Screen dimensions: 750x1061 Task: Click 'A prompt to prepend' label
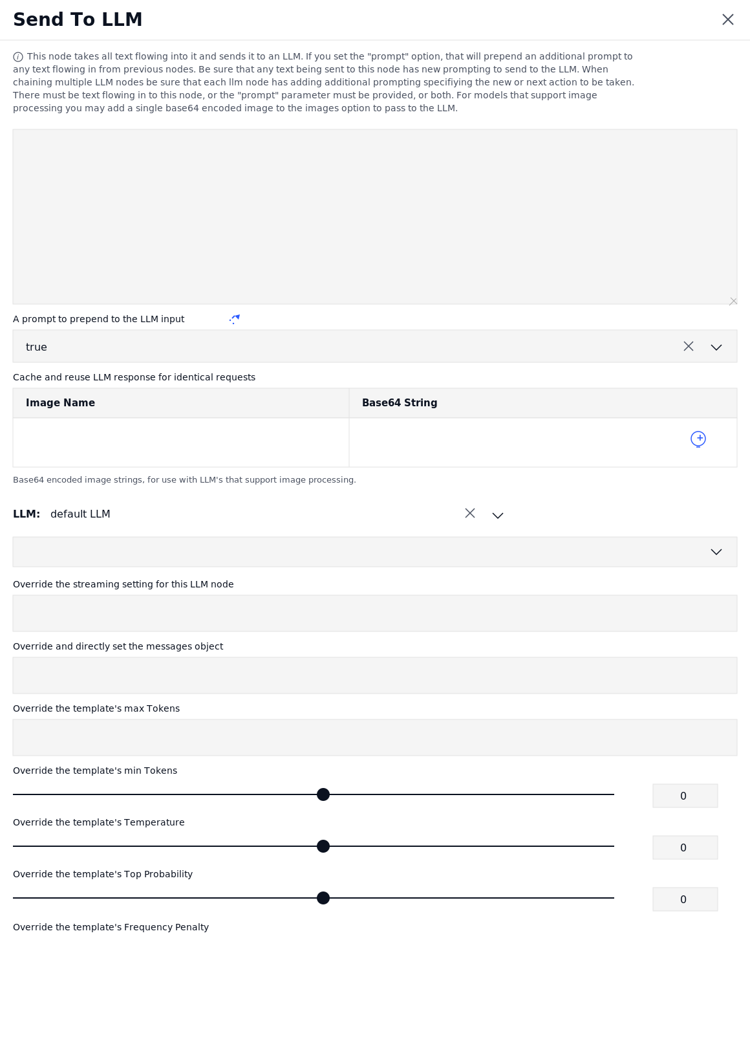click(98, 319)
